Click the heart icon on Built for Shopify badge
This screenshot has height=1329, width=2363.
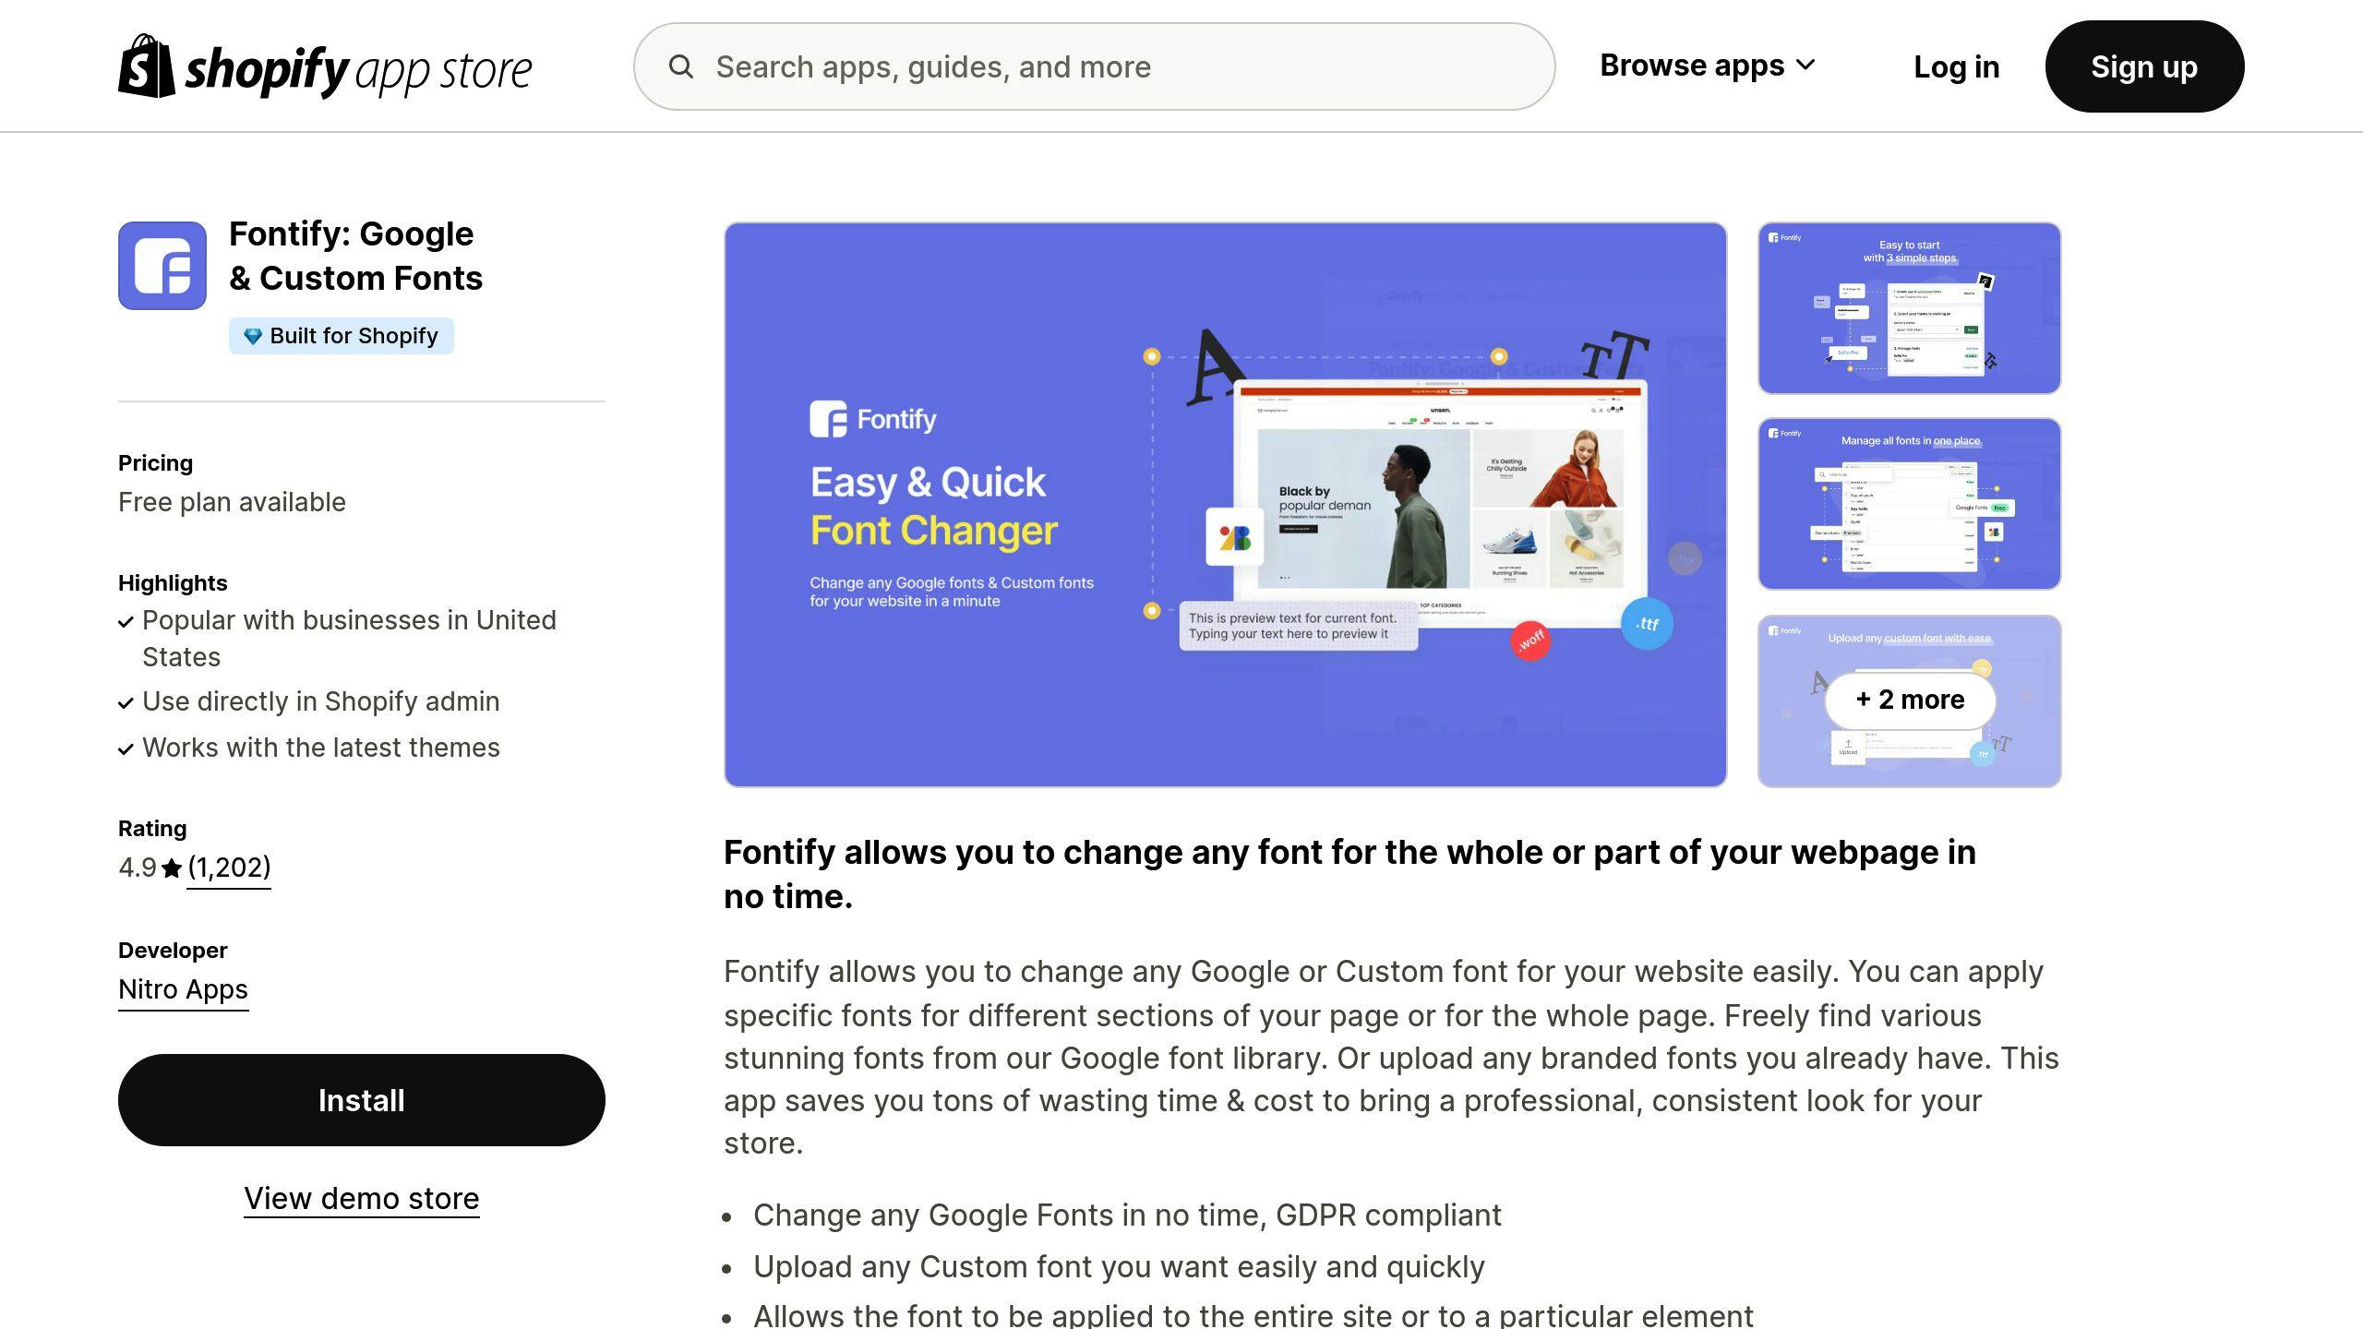pyautogui.click(x=252, y=336)
